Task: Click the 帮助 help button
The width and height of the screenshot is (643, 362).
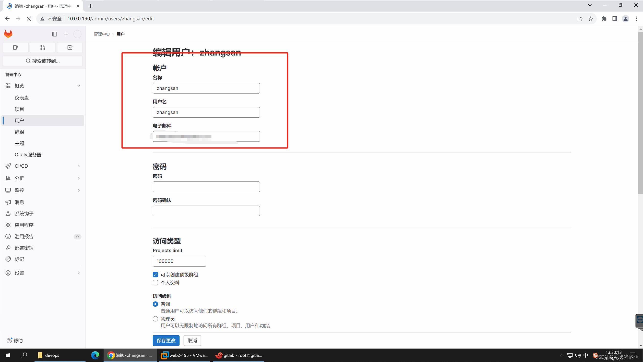Action: click(x=15, y=341)
